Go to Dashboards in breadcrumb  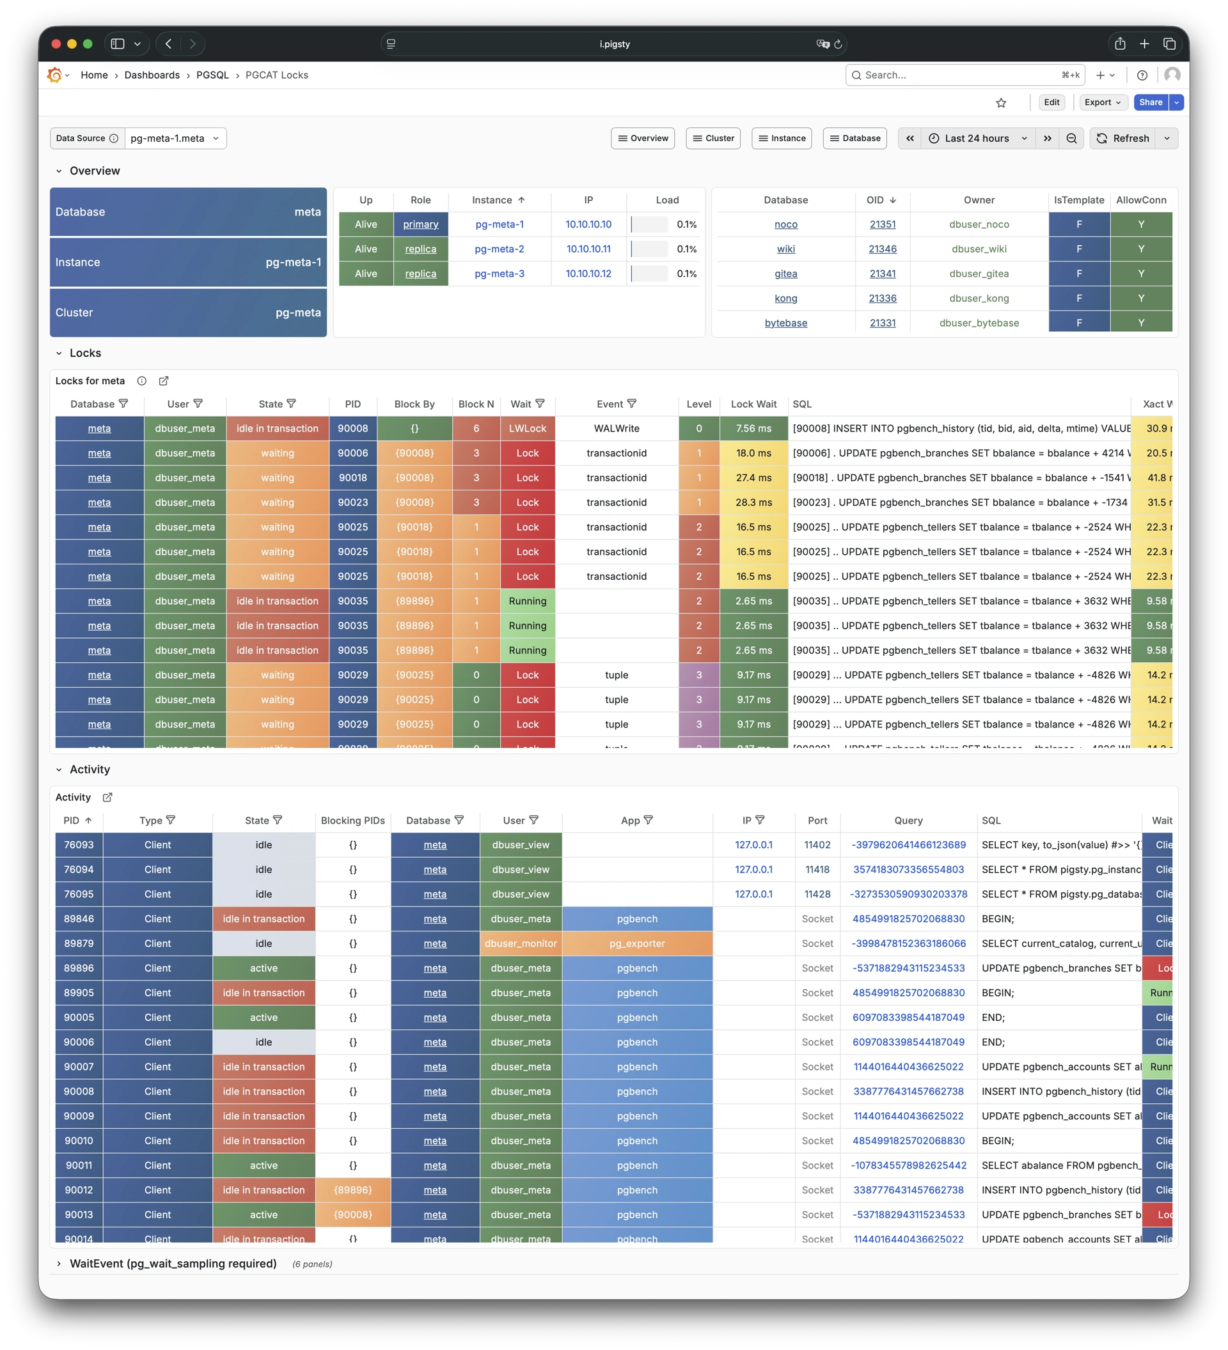[152, 75]
